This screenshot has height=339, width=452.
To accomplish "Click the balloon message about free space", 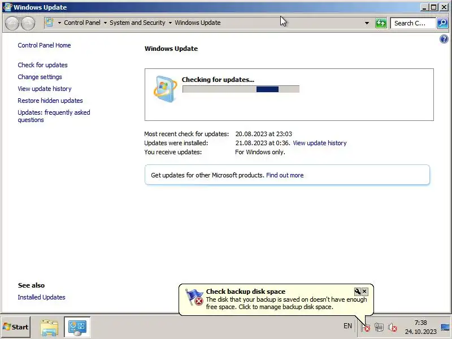I will (286, 303).
